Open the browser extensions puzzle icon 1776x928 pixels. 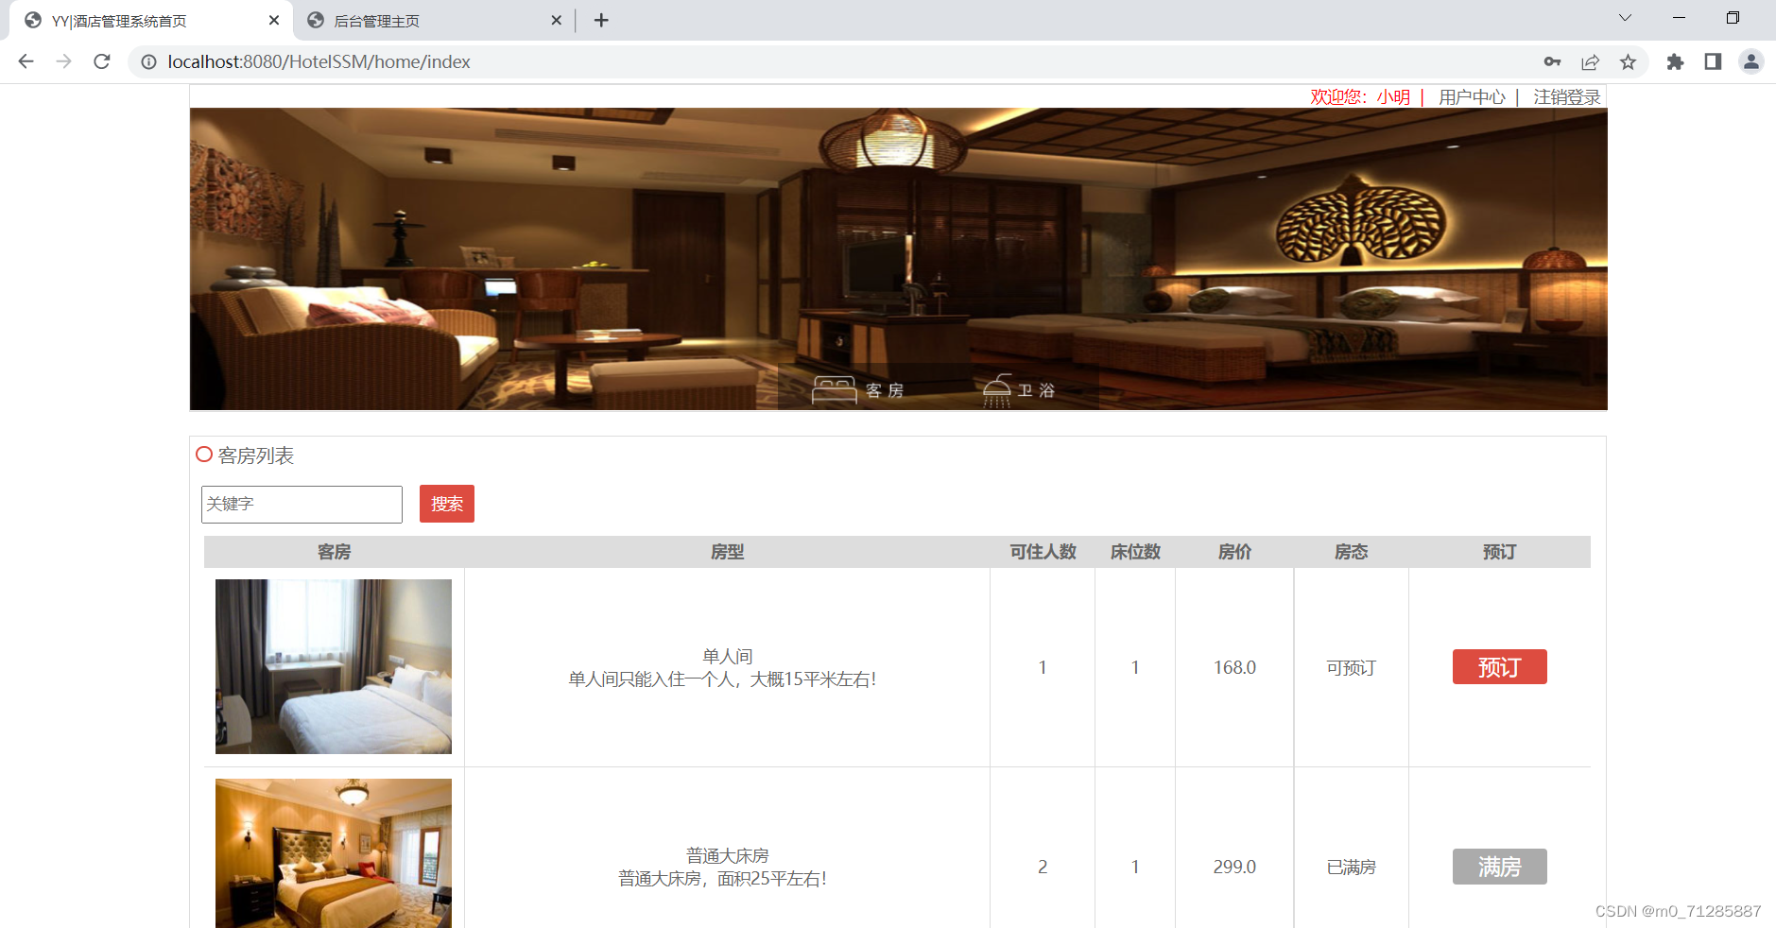[1675, 61]
